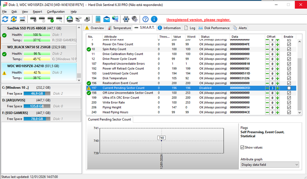This screenshot has width=307, height=179.
Task: Open the gear configuration toolbar icon
Action: (126, 19)
